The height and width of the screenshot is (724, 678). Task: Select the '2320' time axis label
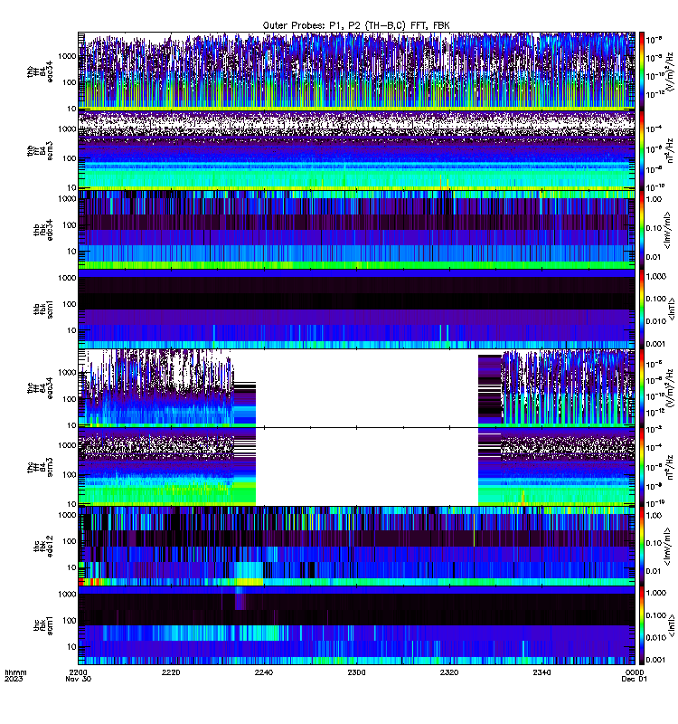click(449, 672)
